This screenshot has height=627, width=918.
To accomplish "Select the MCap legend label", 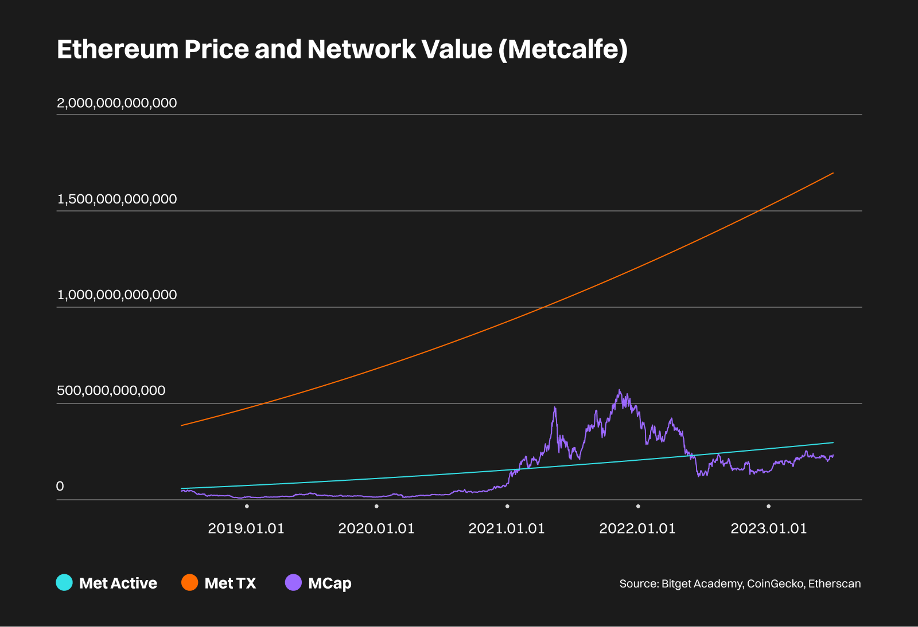I will tap(329, 583).
